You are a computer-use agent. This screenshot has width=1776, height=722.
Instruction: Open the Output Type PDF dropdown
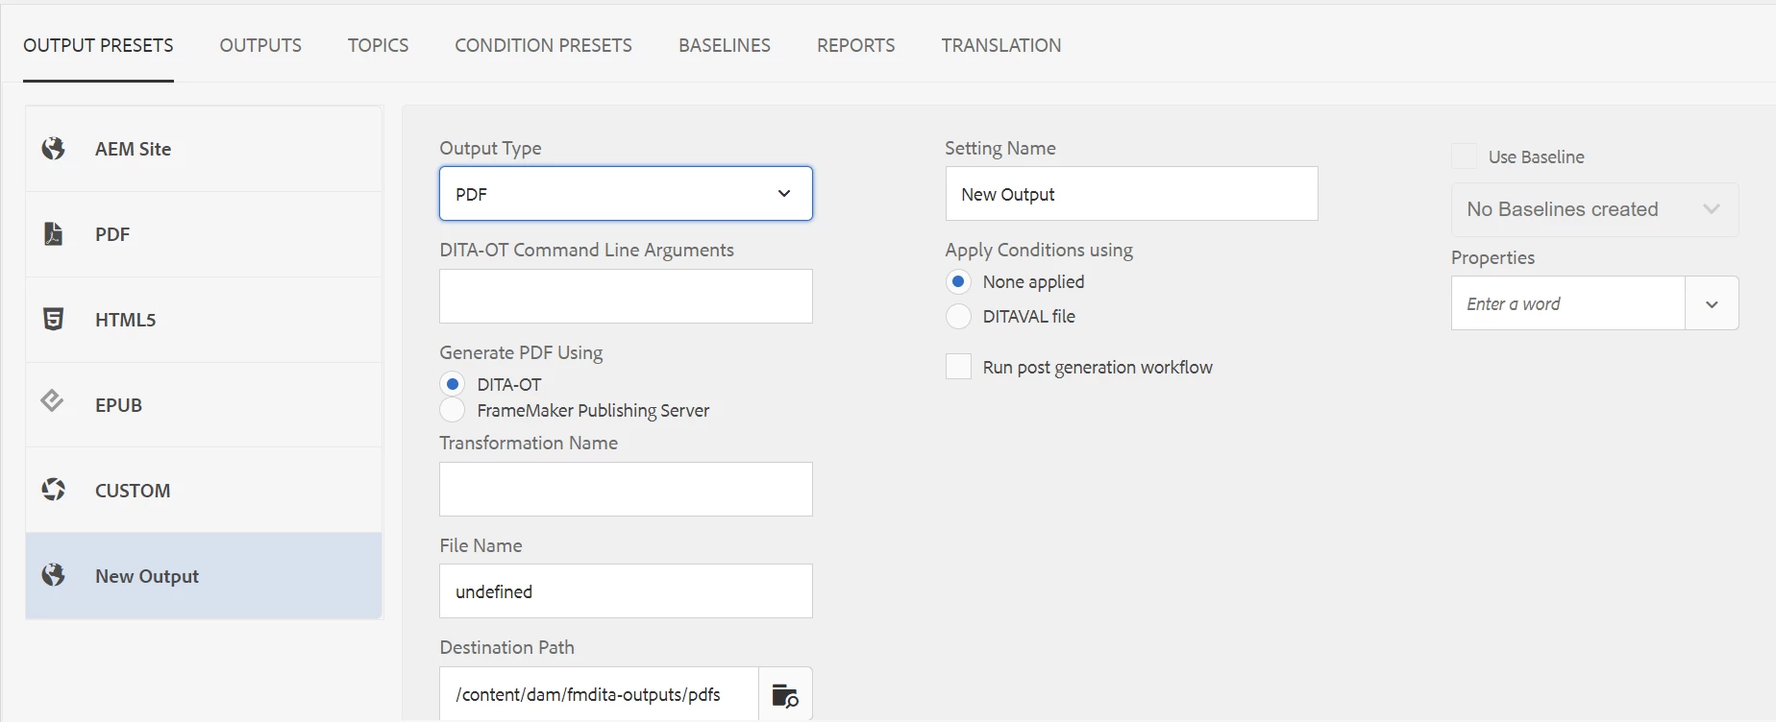click(626, 194)
